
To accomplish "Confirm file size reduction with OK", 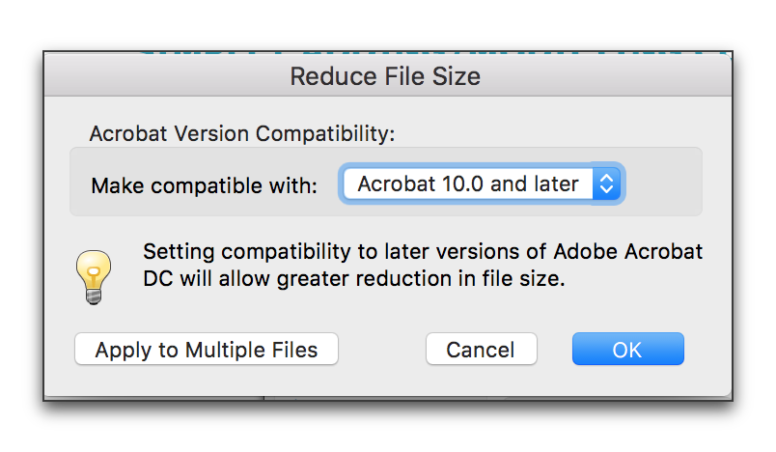I will click(628, 349).
